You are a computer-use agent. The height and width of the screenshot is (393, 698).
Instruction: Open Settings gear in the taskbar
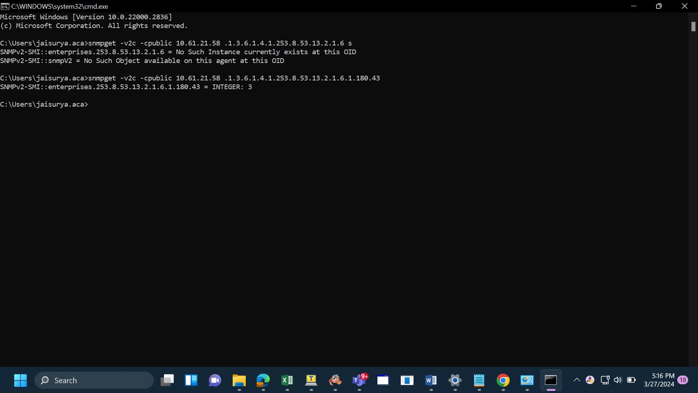point(455,380)
